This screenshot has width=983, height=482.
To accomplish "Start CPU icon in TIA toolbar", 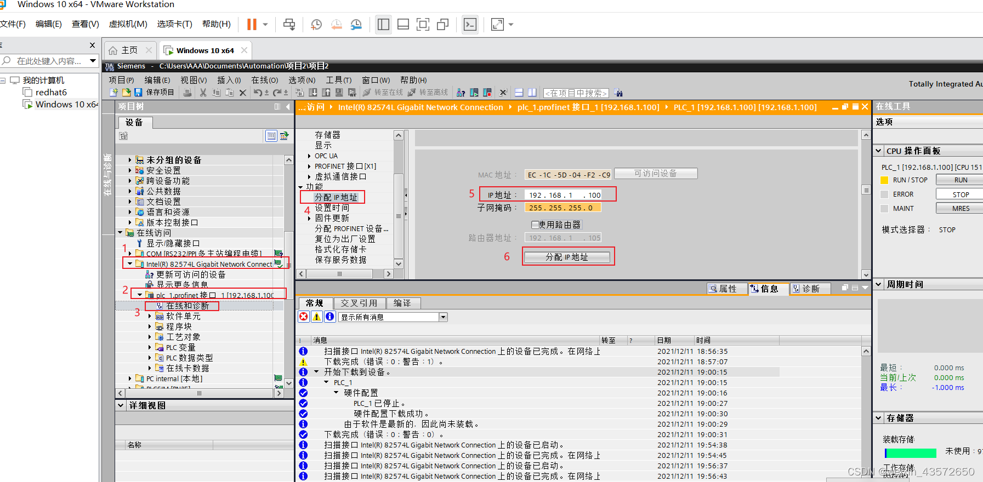I will 474,93.
